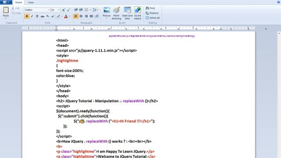Click the "</script>" closing tag line
Screen dimensions: 281x158
tap(64, 136)
